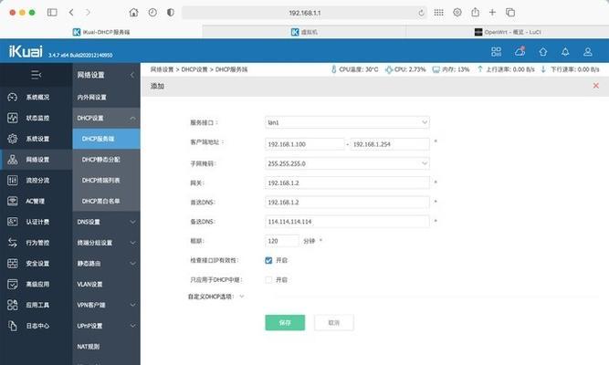Open the 系统概况 sidebar item

[x=36, y=97]
